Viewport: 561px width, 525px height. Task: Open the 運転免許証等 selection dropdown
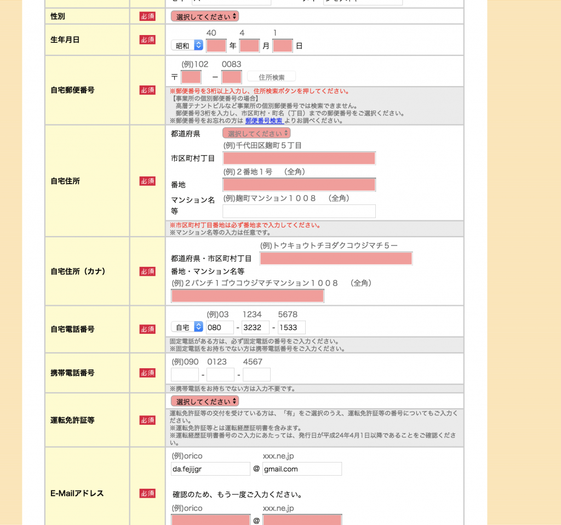click(x=204, y=402)
